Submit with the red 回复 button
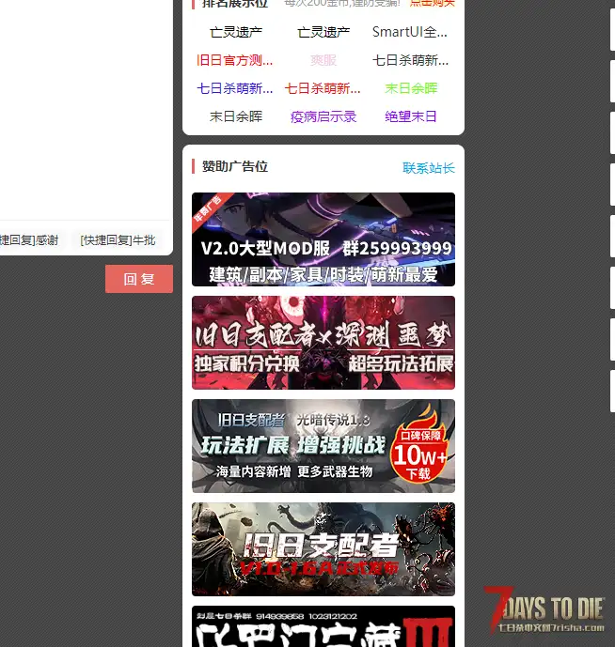The image size is (615, 647). point(139,279)
